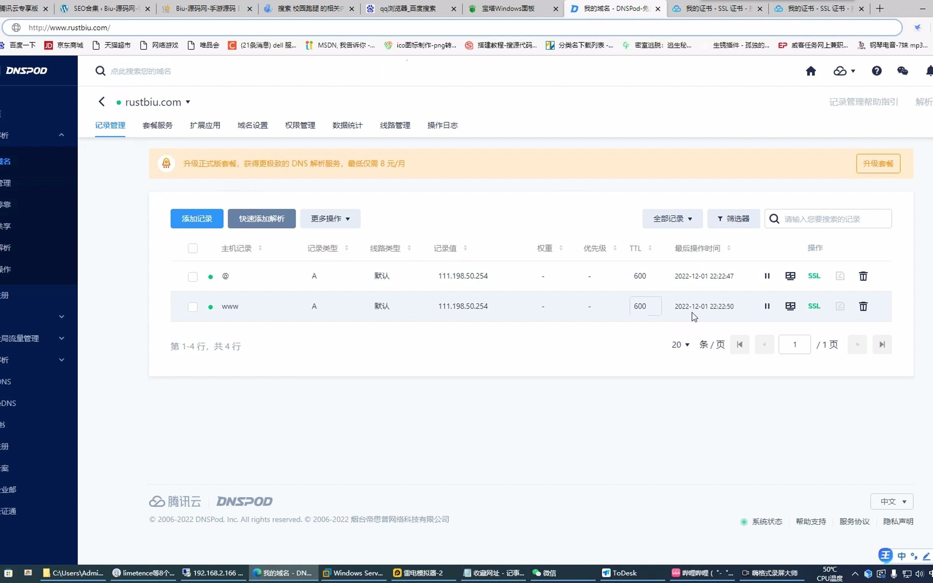Open the rustbiu.com domain dropdown
933x583 pixels.
tap(188, 102)
